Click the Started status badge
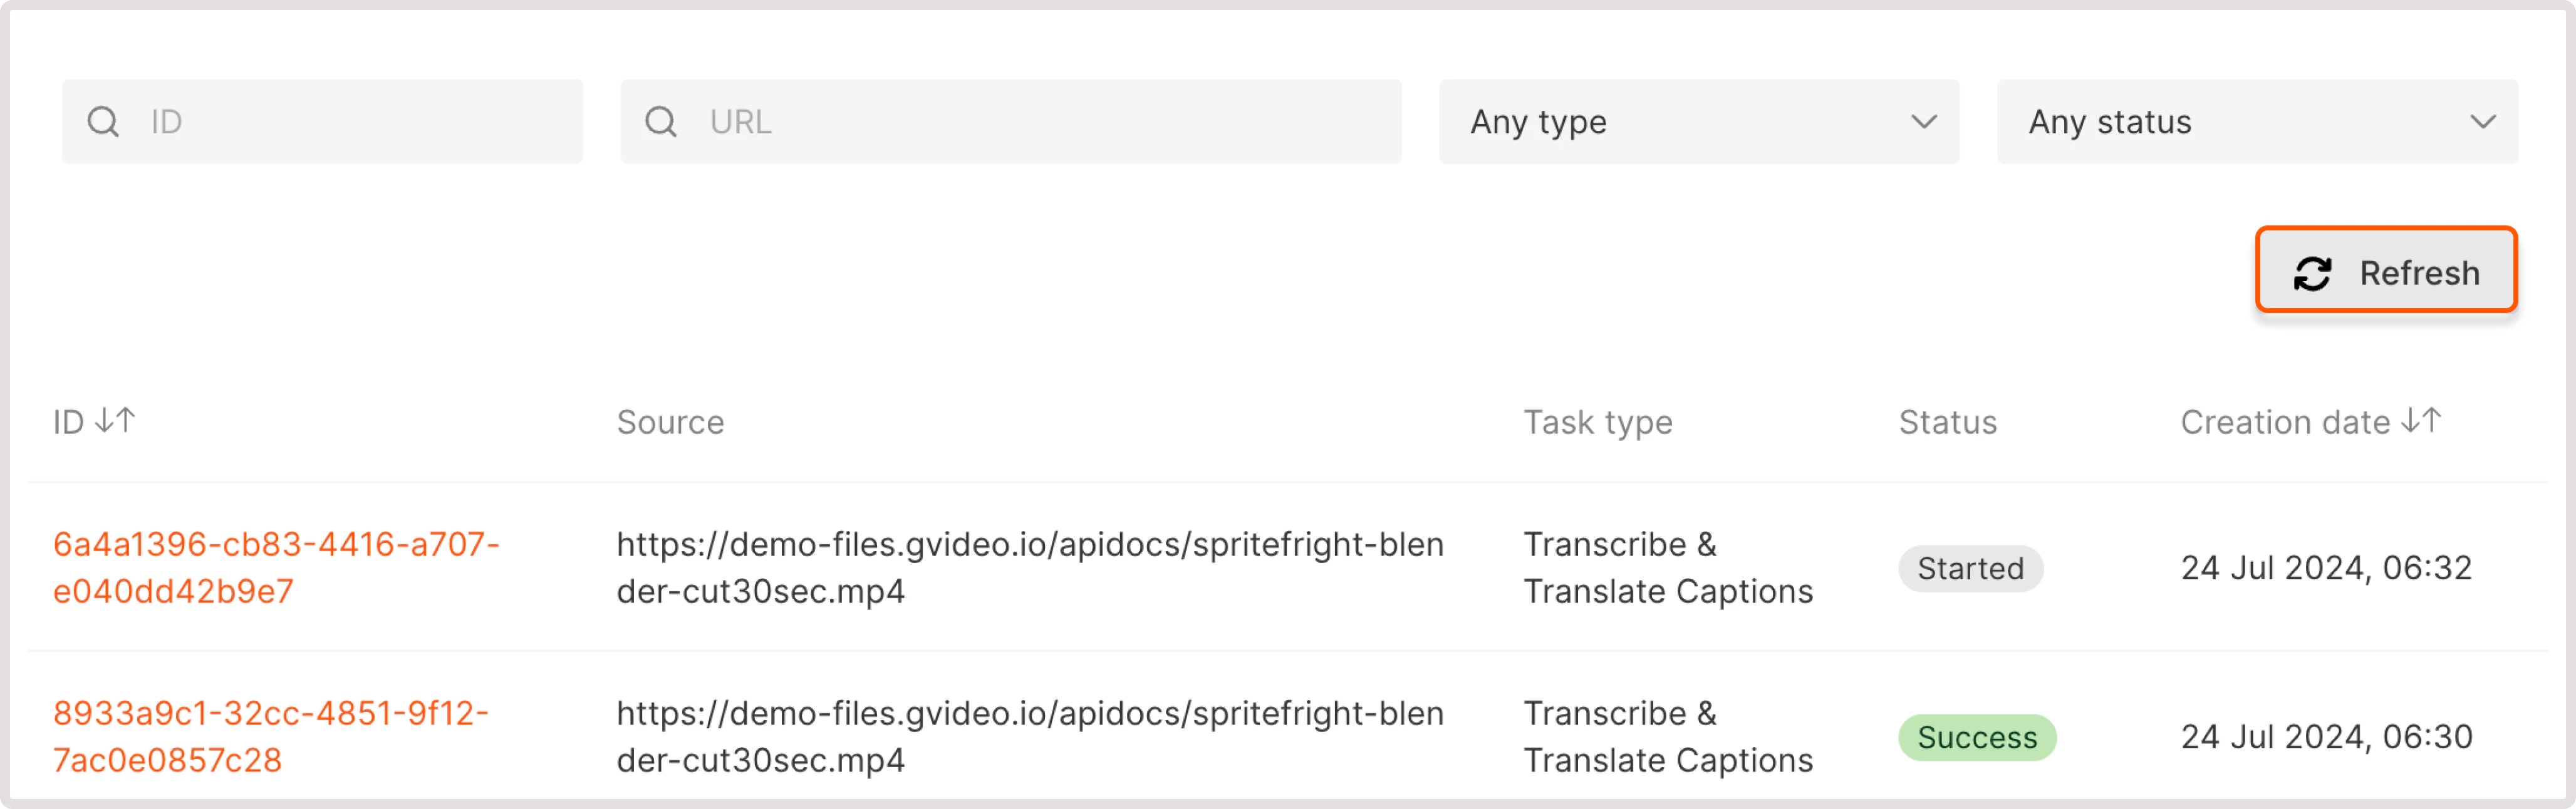2576x809 pixels. [1970, 568]
